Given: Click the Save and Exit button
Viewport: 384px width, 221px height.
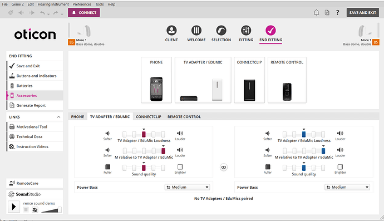Looking at the screenshot, I should coord(362,12).
